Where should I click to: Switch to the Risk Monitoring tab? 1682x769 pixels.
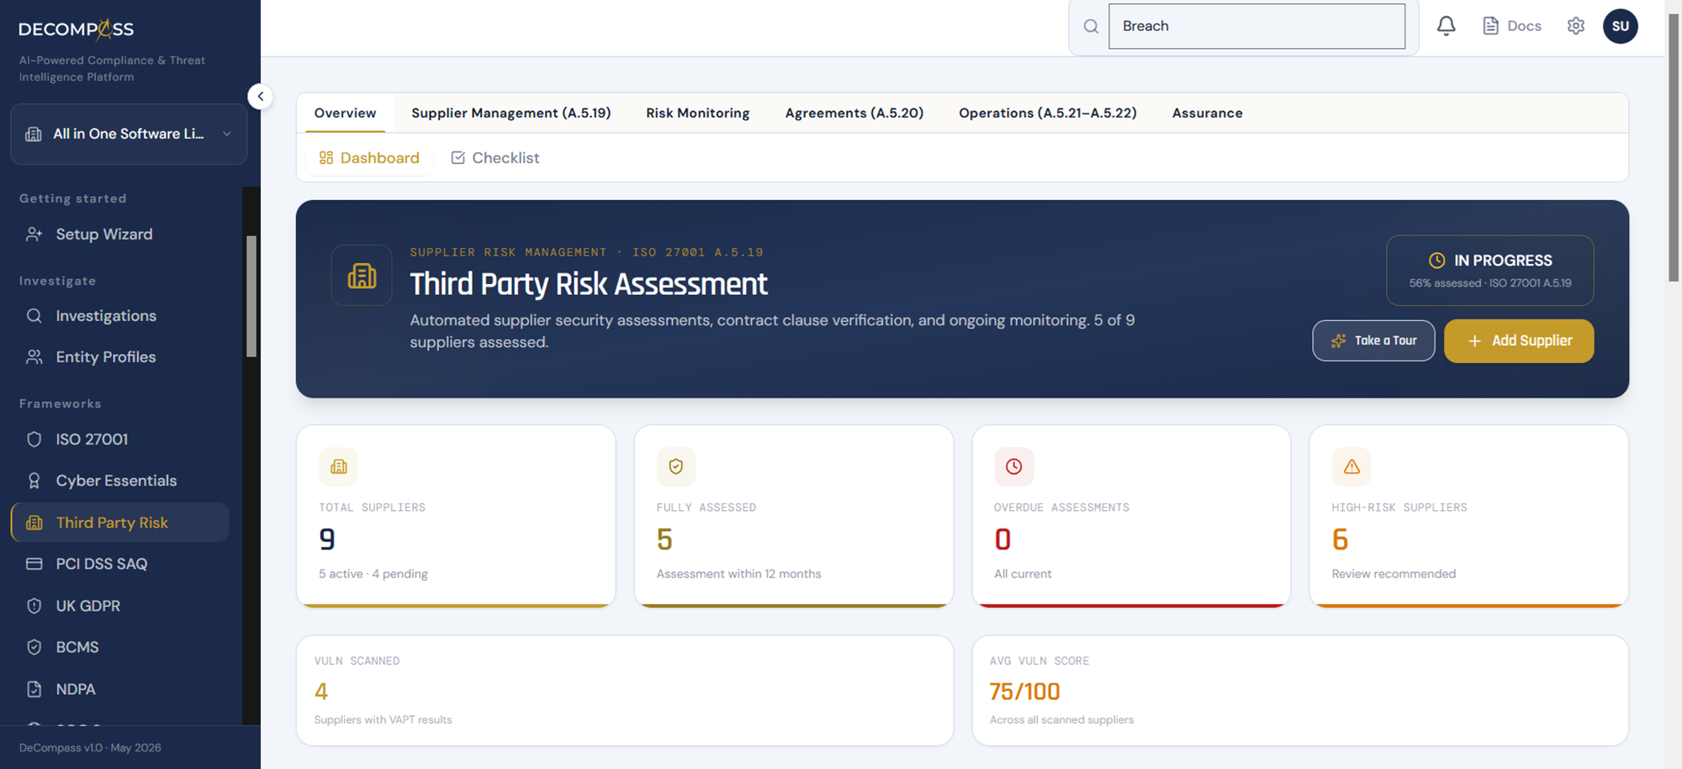tap(698, 113)
